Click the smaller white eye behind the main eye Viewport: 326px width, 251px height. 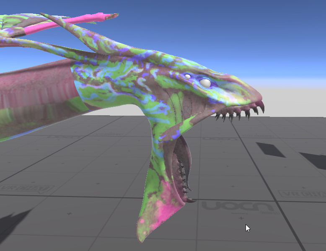coord(187,76)
